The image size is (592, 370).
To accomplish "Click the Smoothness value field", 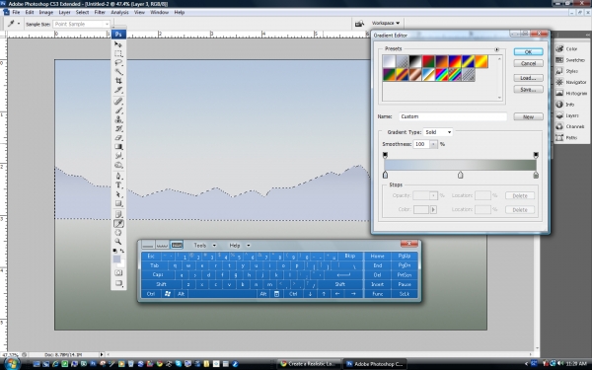I will tap(421, 144).
